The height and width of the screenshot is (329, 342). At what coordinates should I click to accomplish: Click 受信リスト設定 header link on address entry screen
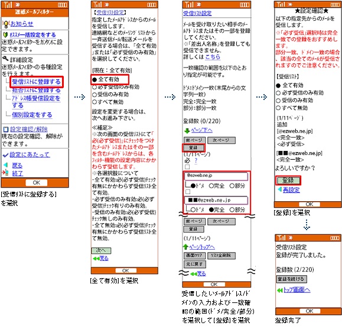click(197, 14)
